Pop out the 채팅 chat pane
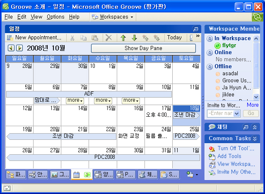265x194 pixels. 246,127
